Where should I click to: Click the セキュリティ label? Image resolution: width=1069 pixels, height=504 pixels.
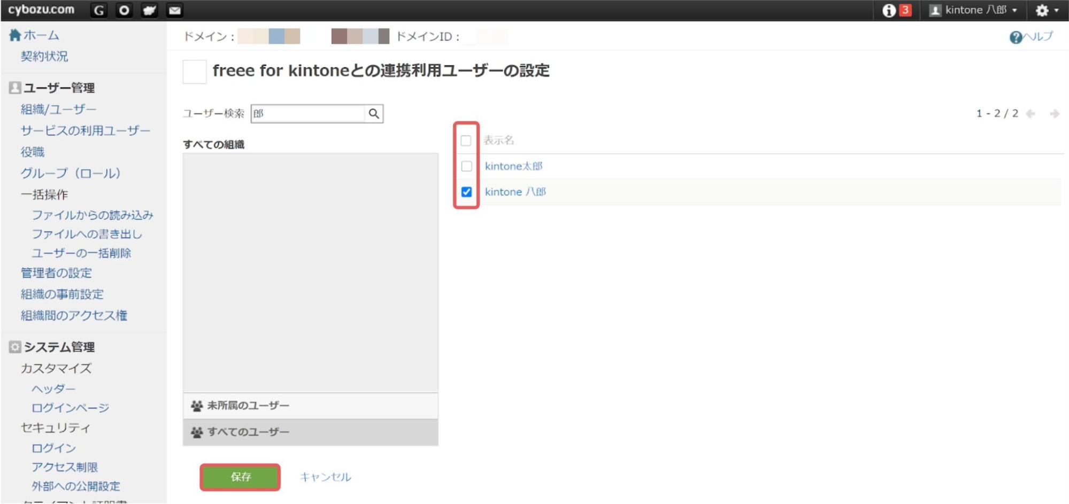[x=55, y=428]
